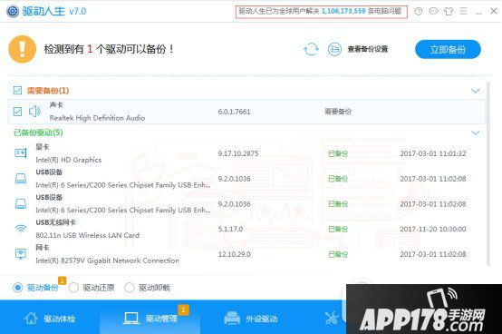This screenshot has height=334, width=502.
Task: Select the 驱动备份 radio button
Action: [x=17, y=288]
